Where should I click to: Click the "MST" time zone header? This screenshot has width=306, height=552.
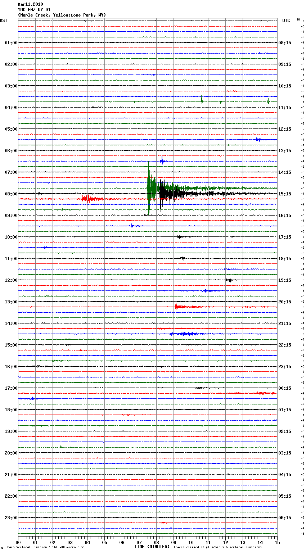[x=4, y=21]
